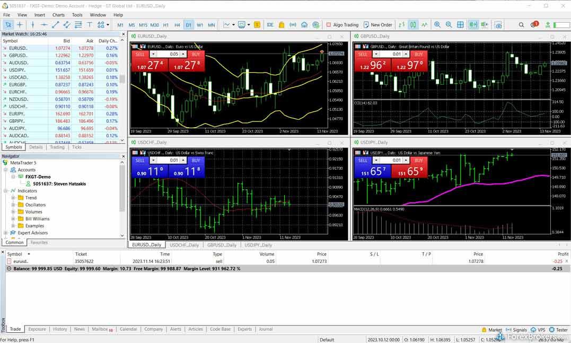Open the VPS cloud toolbar icon

pos(304,25)
